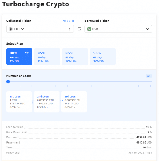Click the Borrowed 4790.02 USD value

[x=144, y=137]
